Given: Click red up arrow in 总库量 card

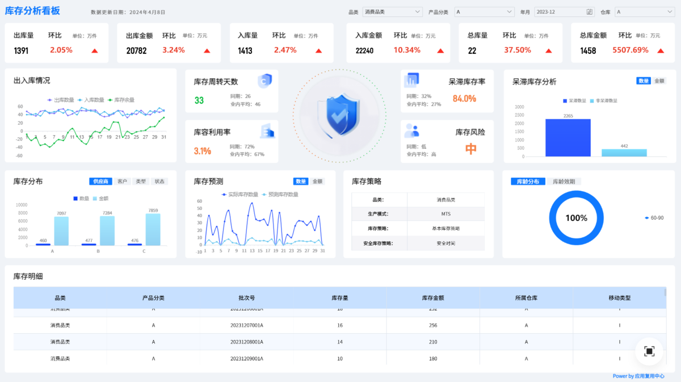Looking at the screenshot, I should (x=549, y=51).
